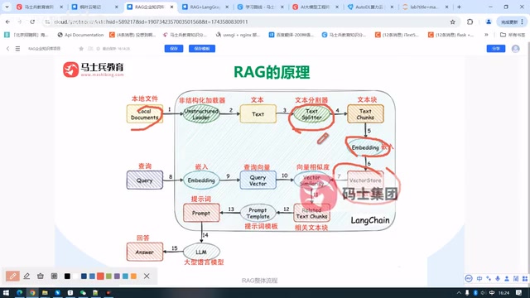The image size is (530, 298).
Task: Open the tab search dropdown arrow
Action: click(x=7, y=7)
